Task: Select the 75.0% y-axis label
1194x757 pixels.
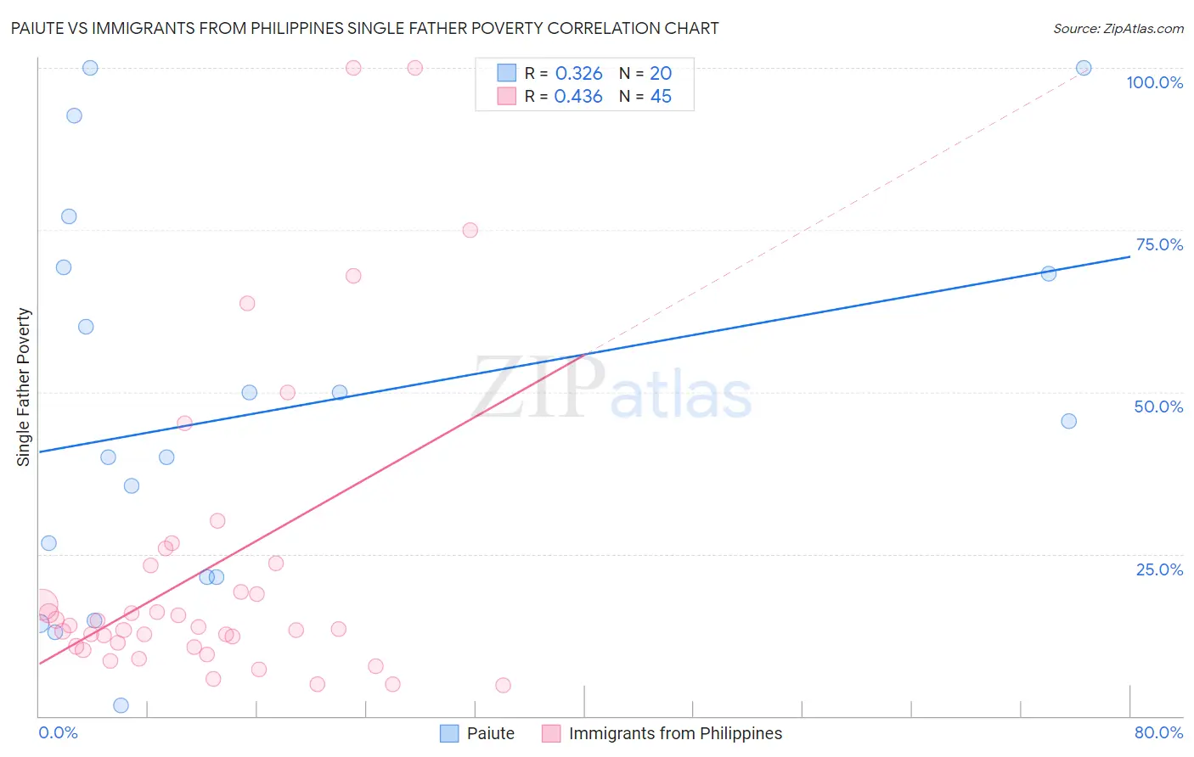Action: pyautogui.click(x=1160, y=244)
